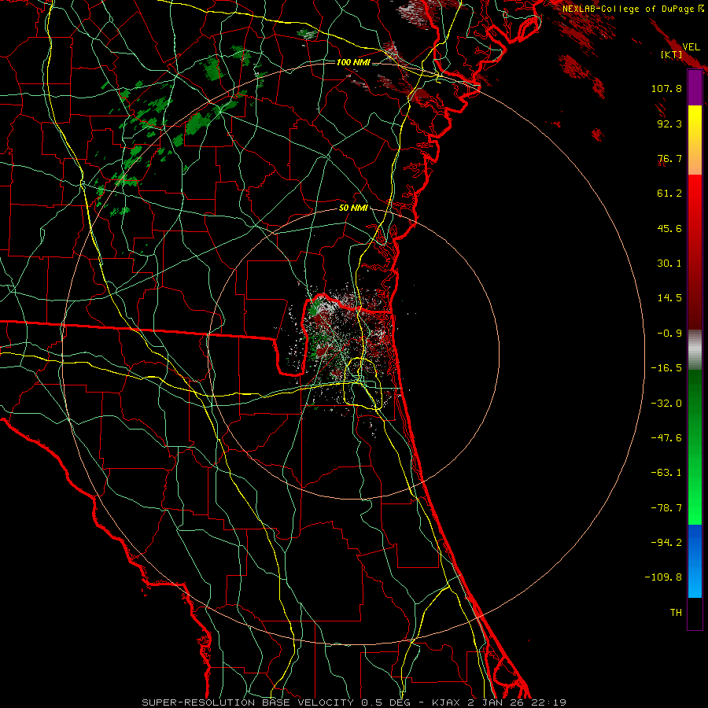Click the -63.1 velocity scale value
708x708 pixels.
[x=666, y=473]
